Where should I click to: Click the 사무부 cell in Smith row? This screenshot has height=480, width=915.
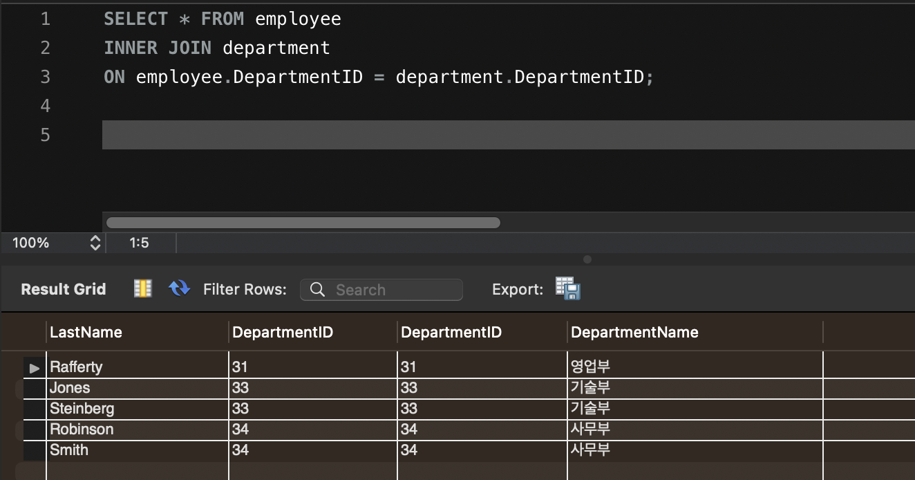click(695, 450)
